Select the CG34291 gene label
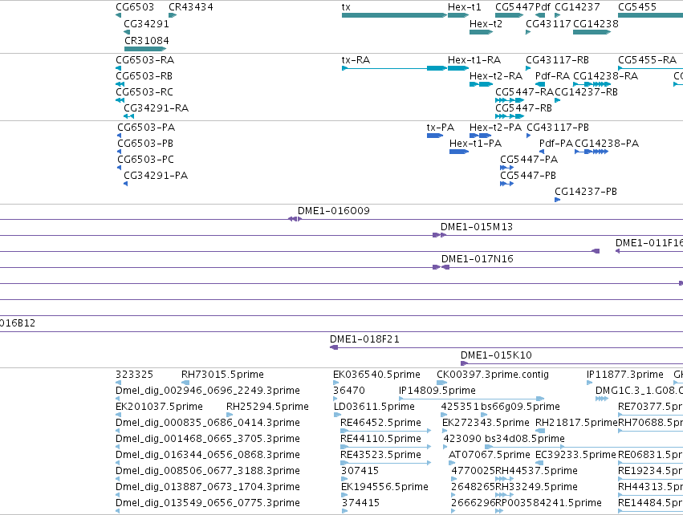Image resolution: width=683 pixels, height=515 pixels. 146,23
